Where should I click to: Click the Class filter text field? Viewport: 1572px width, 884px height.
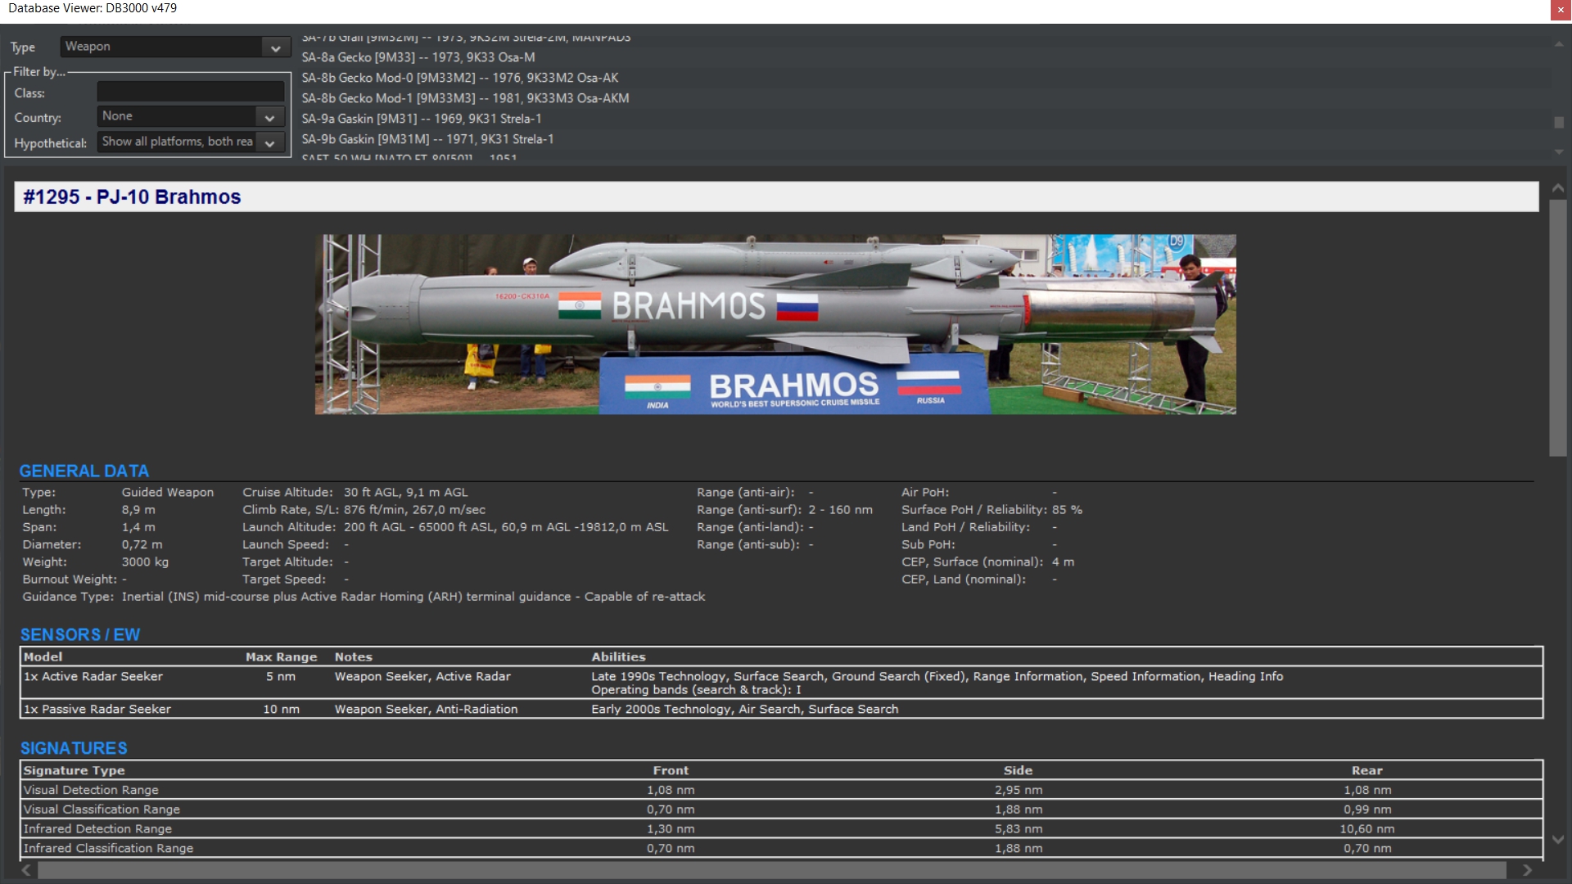click(190, 92)
